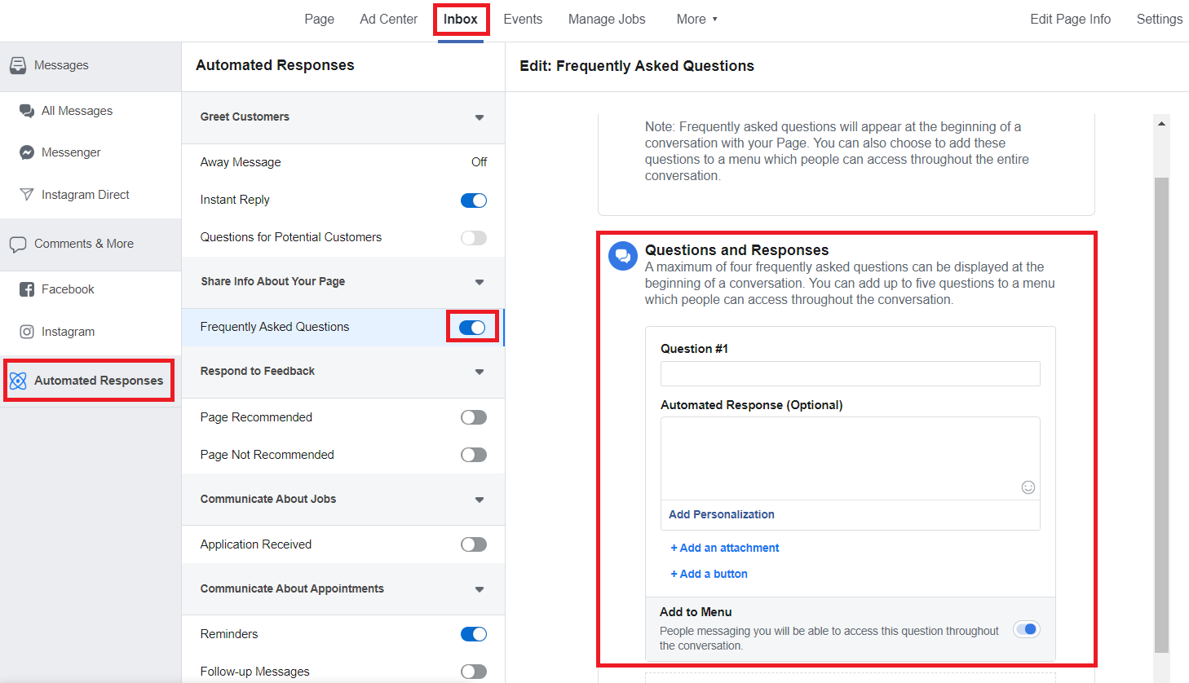
Task: Disable the Instant Reply toggle
Action: click(474, 200)
